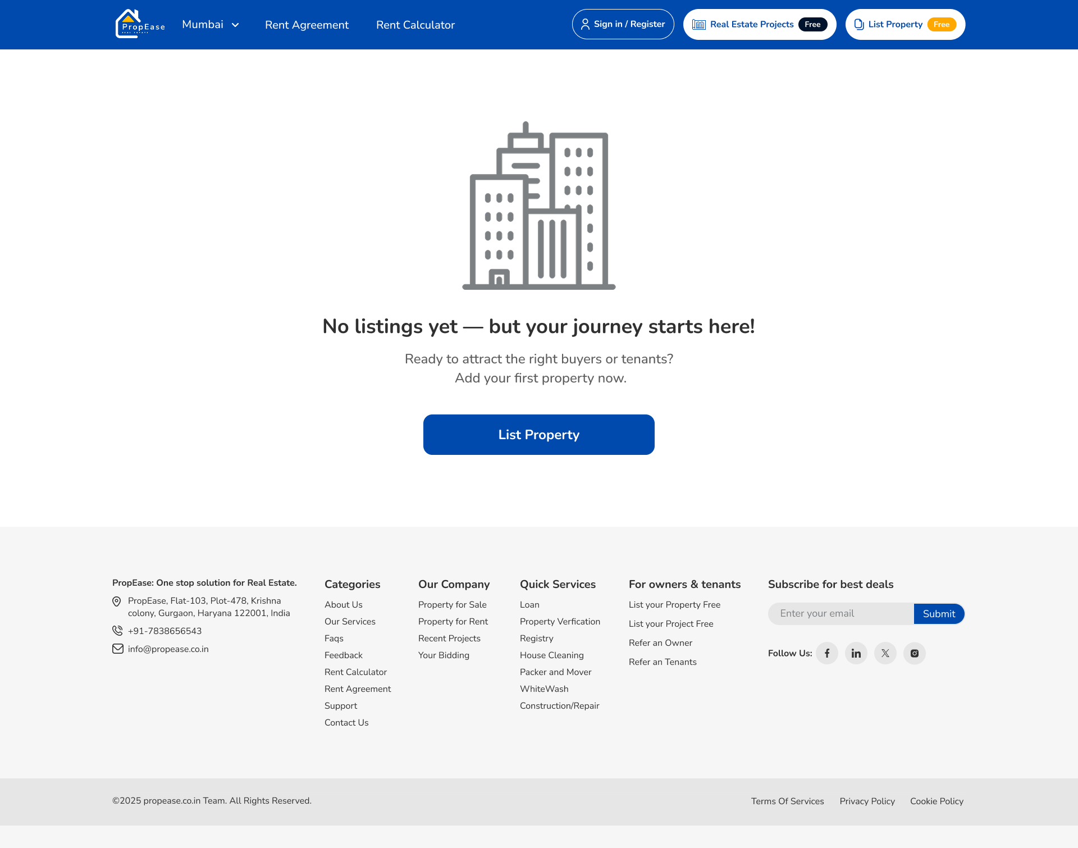Open the Rent Agreement menu item
This screenshot has width=1078, height=848.
click(307, 25)
